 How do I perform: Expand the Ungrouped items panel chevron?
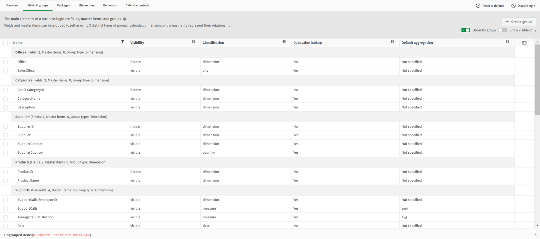coord(535,235)
